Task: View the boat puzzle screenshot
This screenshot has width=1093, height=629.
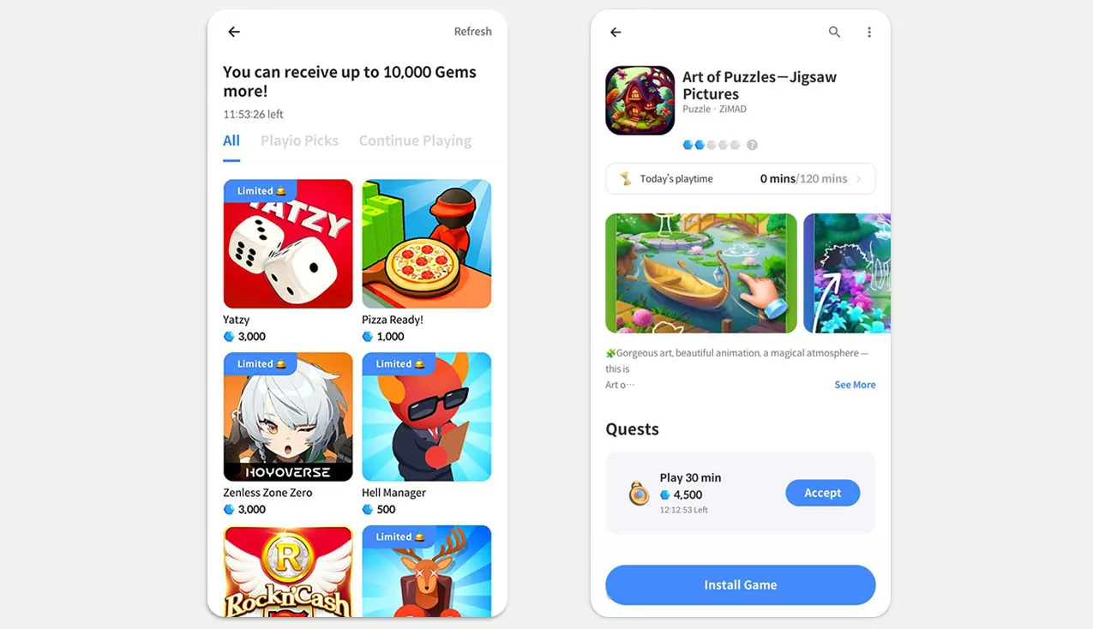Action: [x=701, y=273]
